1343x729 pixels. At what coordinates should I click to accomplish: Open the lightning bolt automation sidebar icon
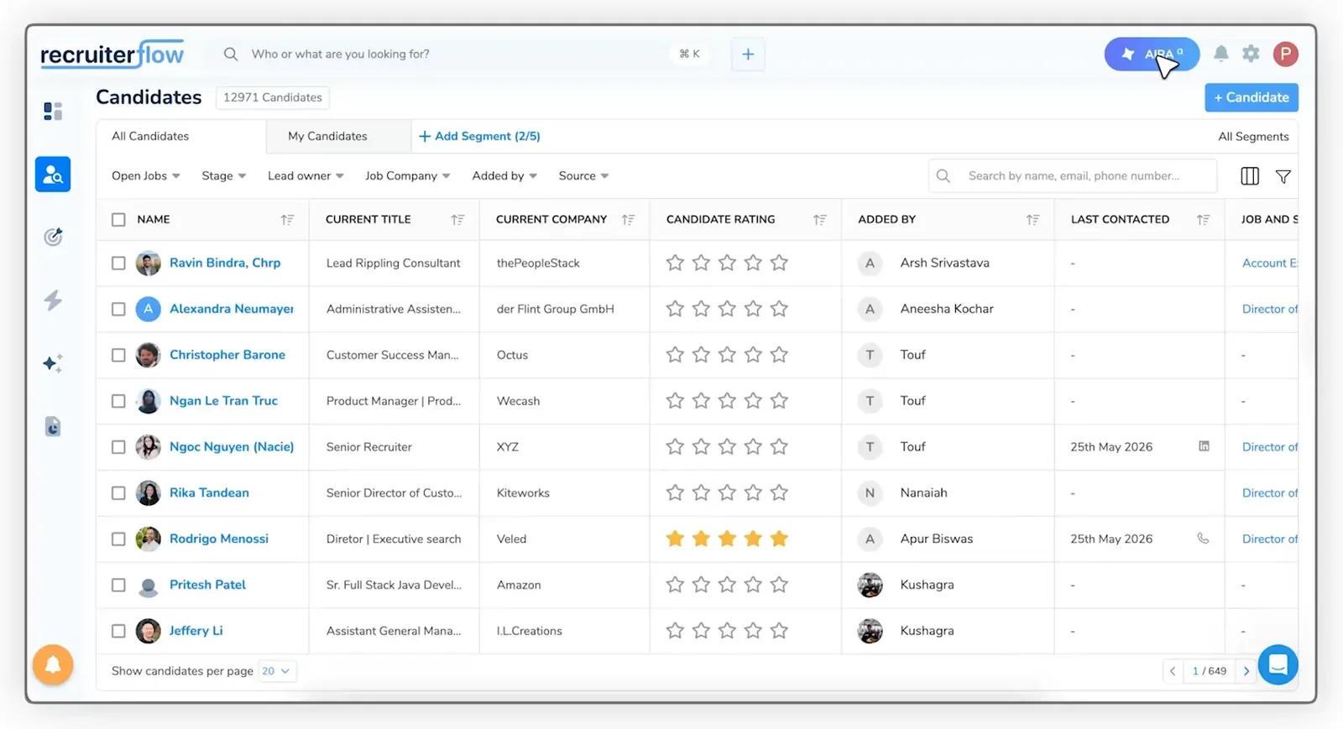click(53, 300)
